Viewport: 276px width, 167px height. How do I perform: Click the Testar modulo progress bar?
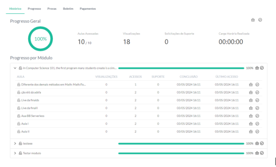point(181,153)
